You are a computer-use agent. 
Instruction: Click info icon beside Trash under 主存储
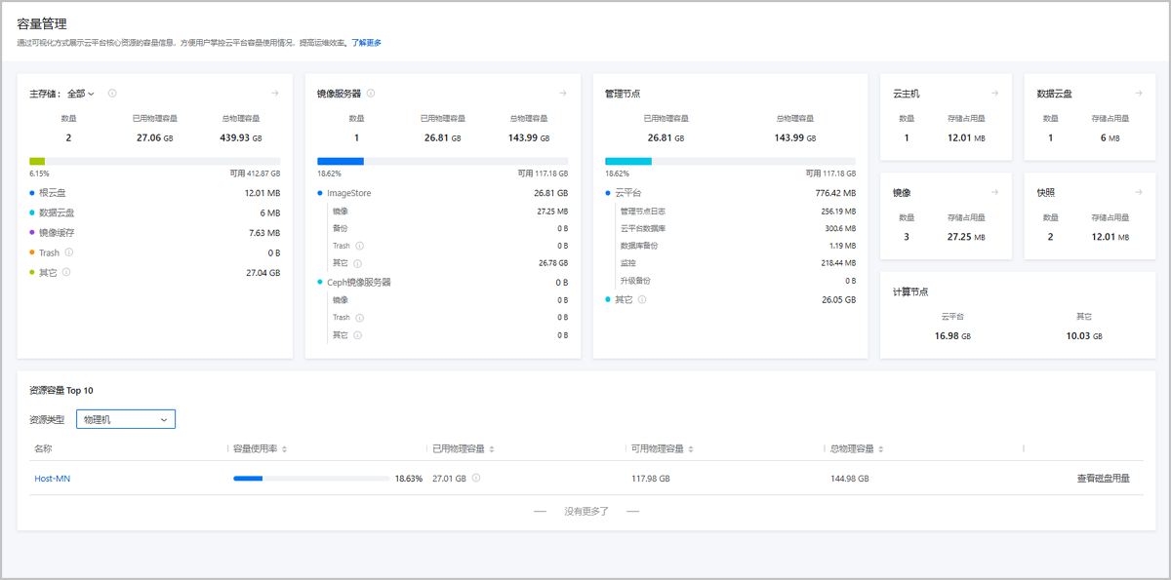tap(68, 252)
